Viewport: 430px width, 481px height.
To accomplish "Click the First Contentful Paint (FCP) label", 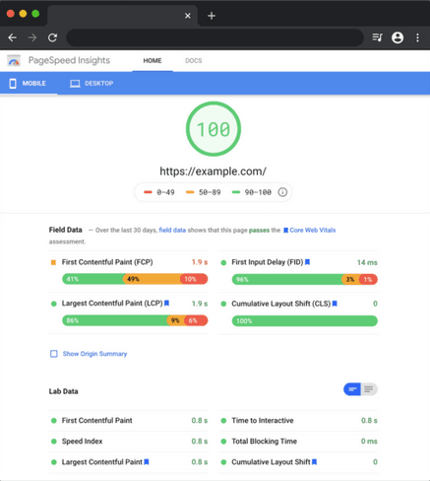I will [x=107, y=262].
